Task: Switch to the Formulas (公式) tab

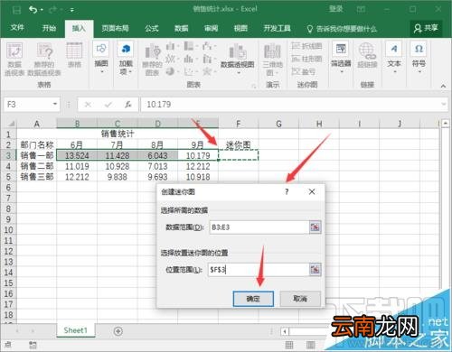Action: (152, 28)
